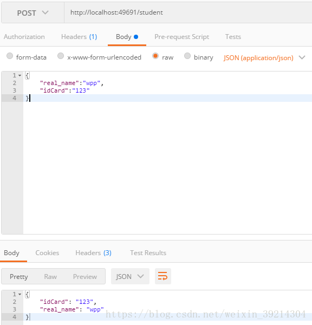The height and width of the screenshot is (325, 312).
Task: Select the form-data radio button
Action: click(10, 56)
